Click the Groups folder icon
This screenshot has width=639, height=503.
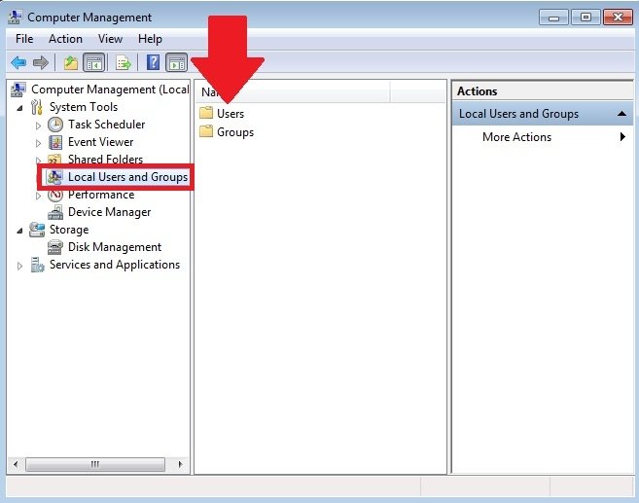click(206, 131)
